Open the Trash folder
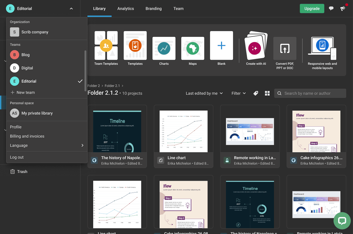353x234 pixels. coord(22,172)
